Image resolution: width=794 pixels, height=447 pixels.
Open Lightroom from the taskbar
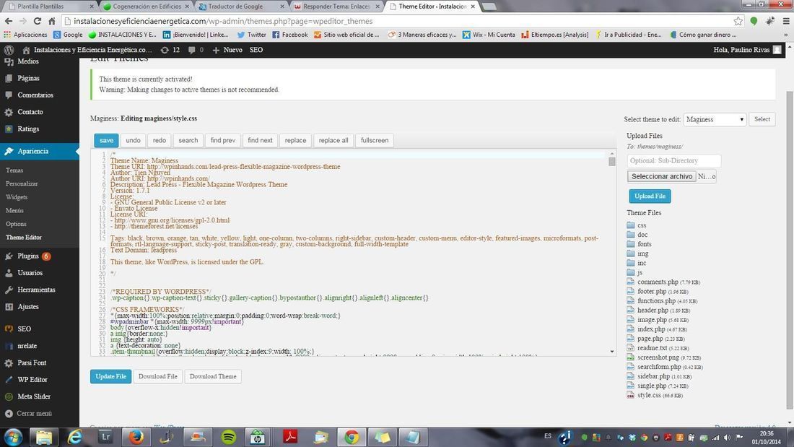[x=105, y=437]
